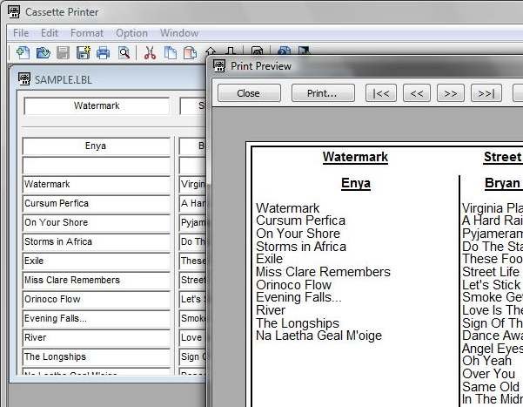Image resolution: width=523 pixels, height=407 pixels.
Task: Click the grayed Save floppy icon
Action: (63, 52)
